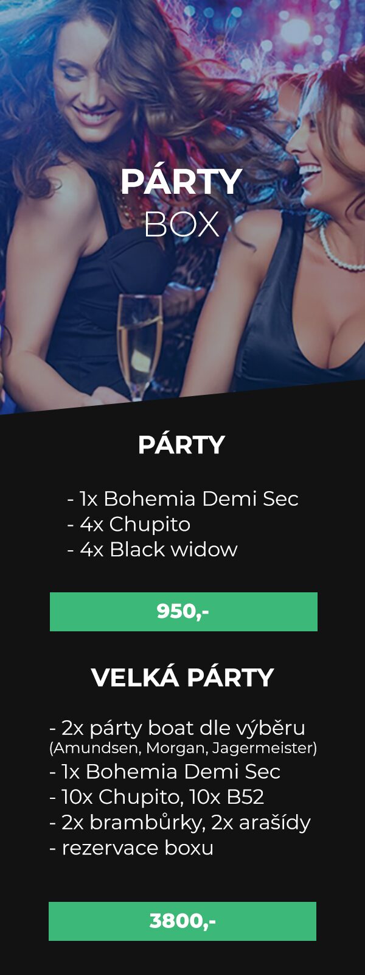Click the 2x párty boat dle výběru line

point(177,728)
